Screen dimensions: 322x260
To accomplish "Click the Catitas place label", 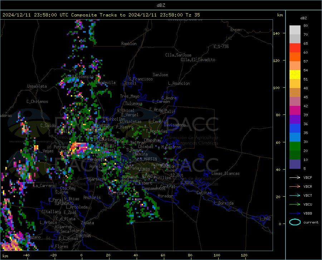I will (x=204, y=193).
